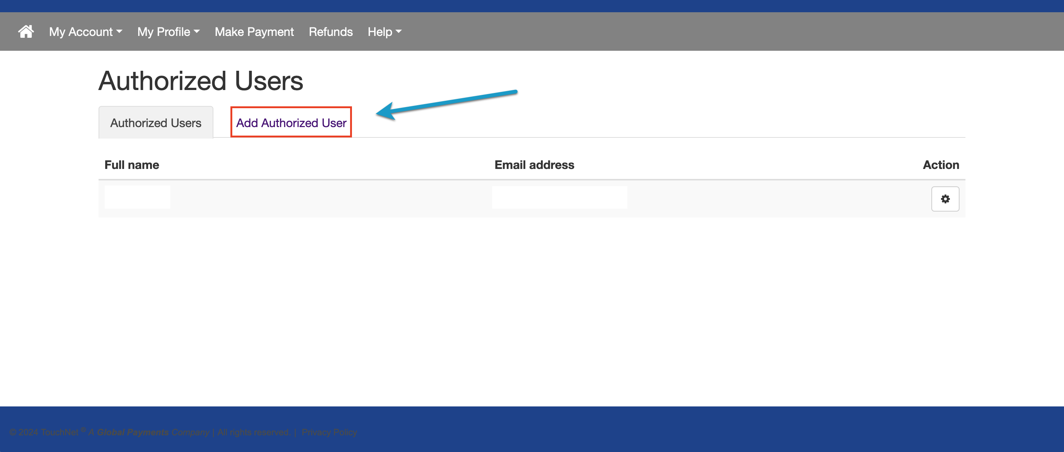Click the Authorized Users page heading

[201, 80]
